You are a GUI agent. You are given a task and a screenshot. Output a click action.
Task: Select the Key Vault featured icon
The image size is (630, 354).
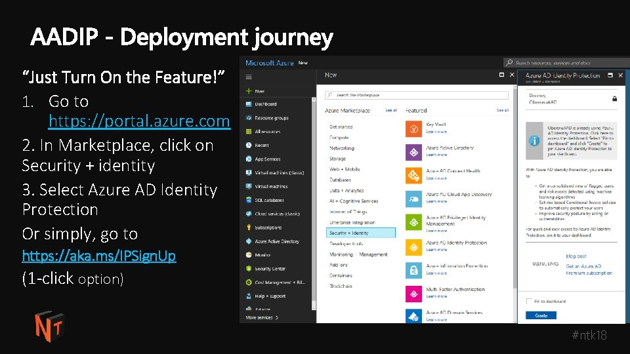(x=413, y=129)
